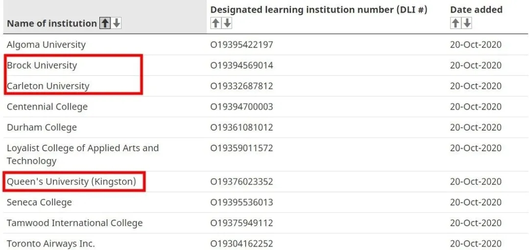The image size is (529, 250).
Task: Click DLI number O19376023352
Action: pos(241,182)
